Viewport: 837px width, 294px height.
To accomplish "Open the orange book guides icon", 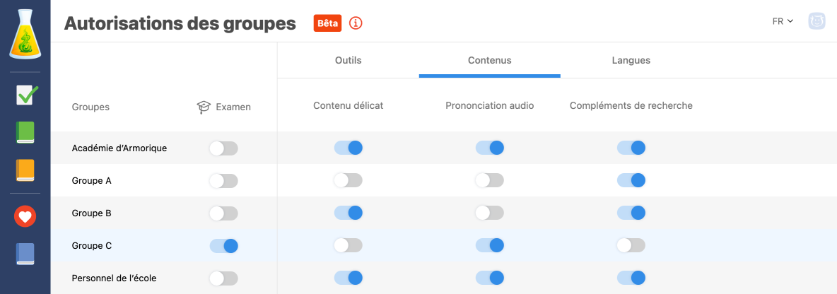I will pos(25,170).
